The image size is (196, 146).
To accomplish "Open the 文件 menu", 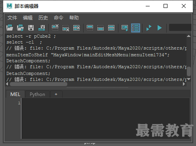I will point(12,18).
